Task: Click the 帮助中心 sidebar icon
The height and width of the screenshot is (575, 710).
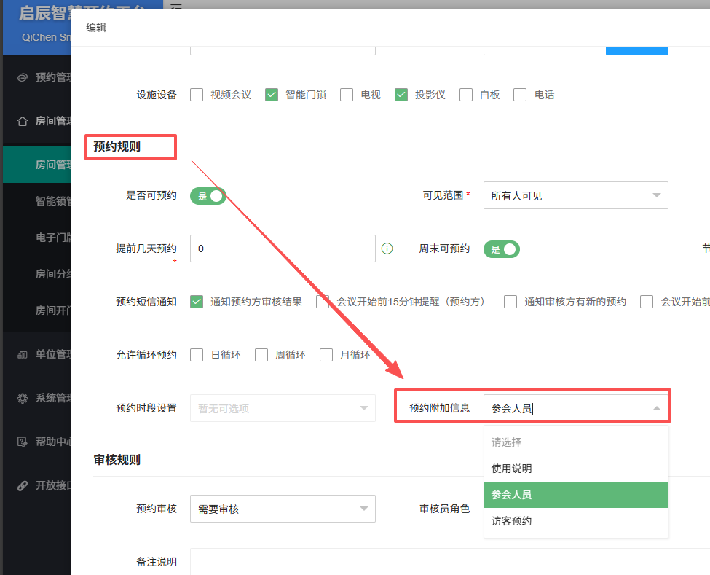Action: pyautogui.click(x=23, y=442)
